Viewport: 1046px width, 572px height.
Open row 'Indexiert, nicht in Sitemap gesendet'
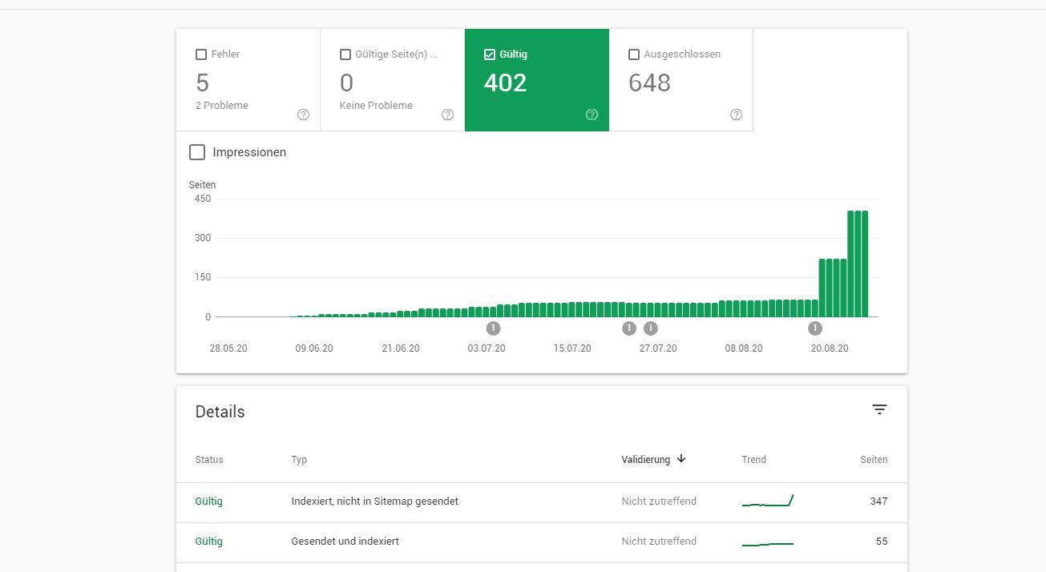(x=374, y=502)
